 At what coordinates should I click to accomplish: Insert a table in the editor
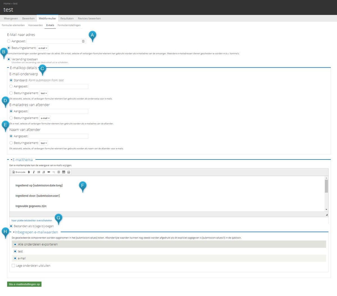(64, 172)
